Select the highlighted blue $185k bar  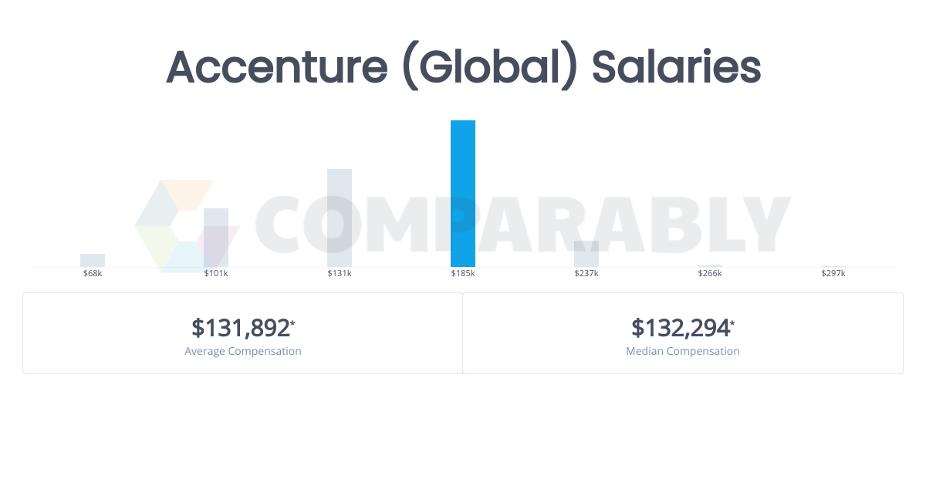pyautogui.click(x=463, y=193)
